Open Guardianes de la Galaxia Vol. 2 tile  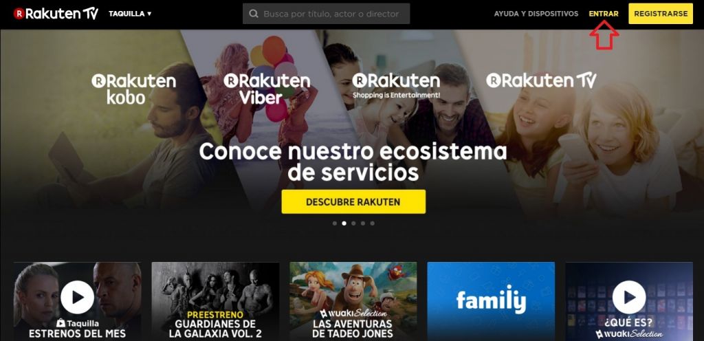pyautogui.click(x=215, y=301)
